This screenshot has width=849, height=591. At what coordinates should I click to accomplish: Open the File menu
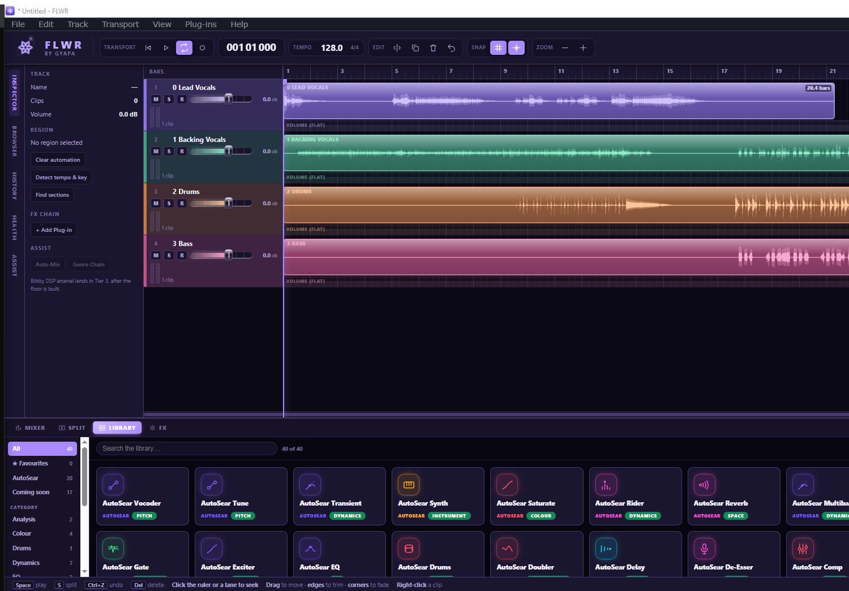(x=18, y=24)
